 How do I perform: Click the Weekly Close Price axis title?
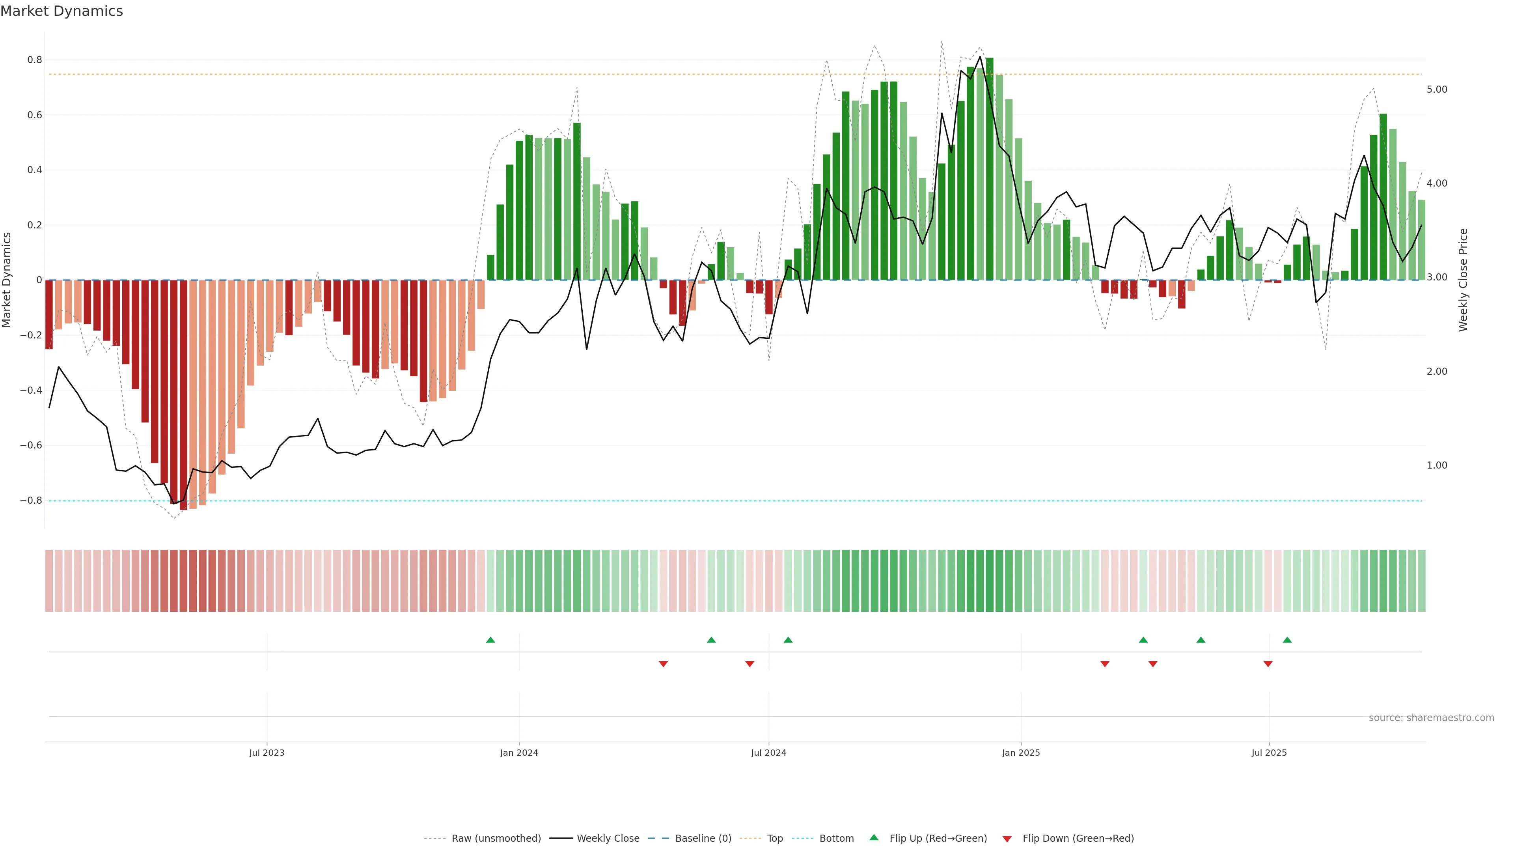[x=1463, y=280]
